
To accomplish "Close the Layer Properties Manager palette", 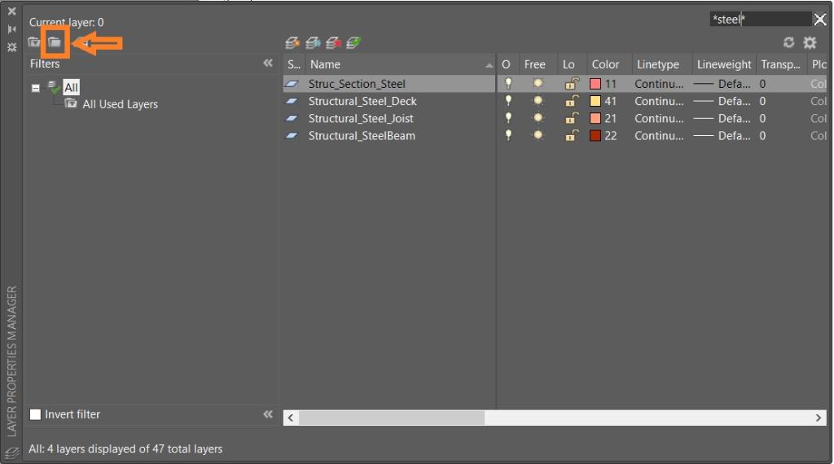I will click(x=11, y=11).
